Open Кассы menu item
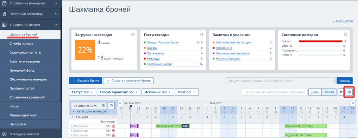The height and width of the screenshot is (138, 358). tap(30, 106)
